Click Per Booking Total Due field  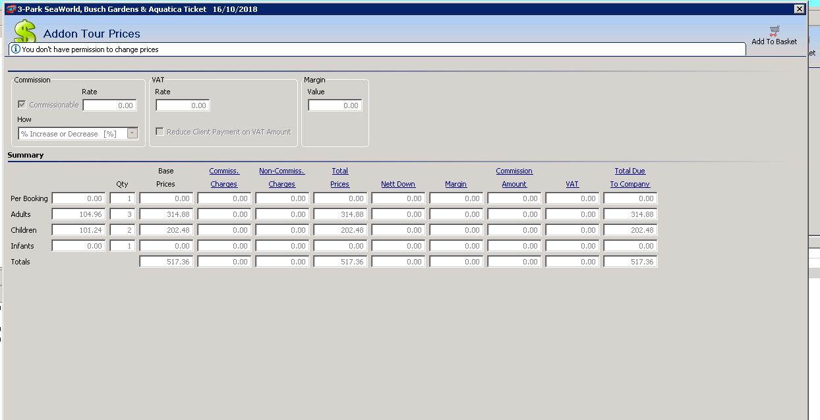(x=630, y=198)
